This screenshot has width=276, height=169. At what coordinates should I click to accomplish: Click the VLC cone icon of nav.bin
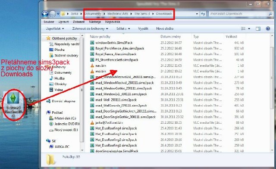coord(92,66)
